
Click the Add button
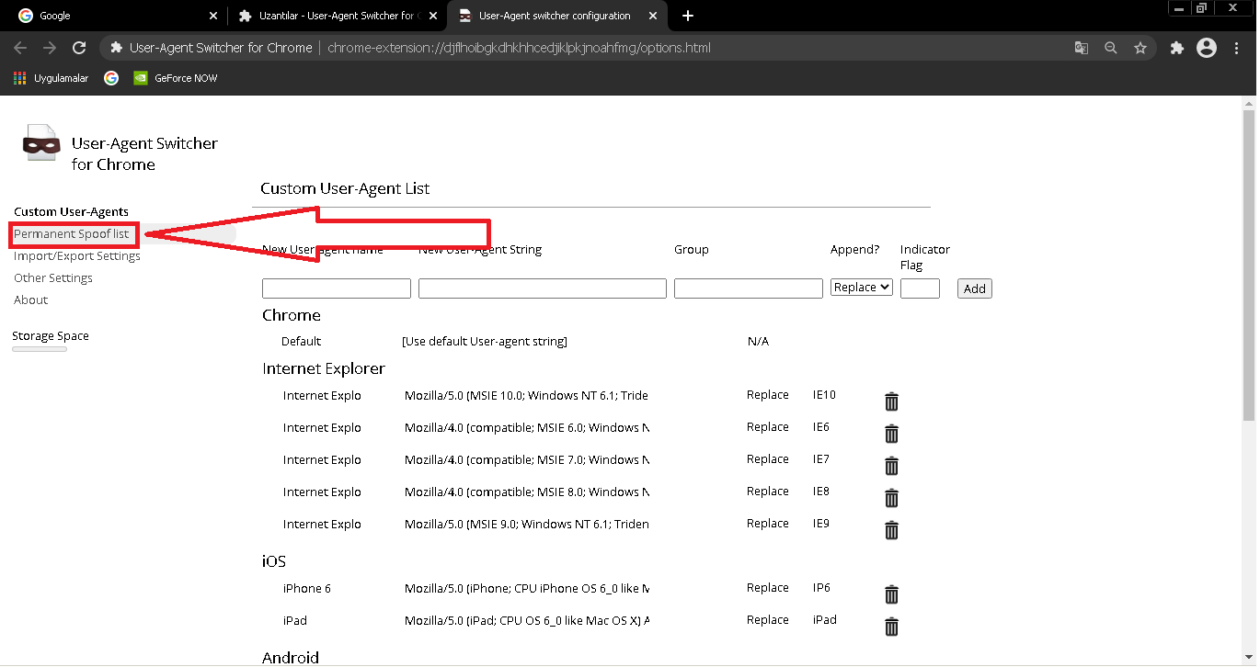(975, 288)
